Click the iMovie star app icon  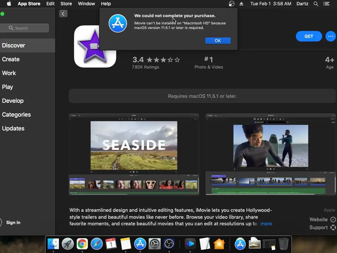[x=95, y=46]
